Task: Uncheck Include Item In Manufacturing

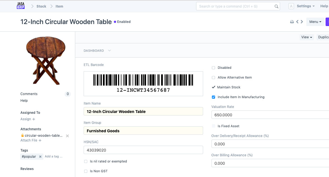Action: (x=213, y=97)
